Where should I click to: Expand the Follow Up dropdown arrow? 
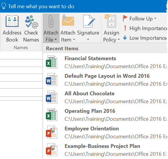155,18
